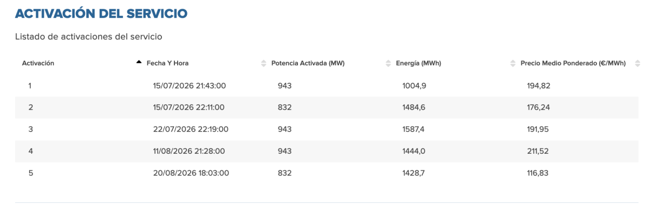
Task: Click energy value 1587,4
Action: point(414,129)
